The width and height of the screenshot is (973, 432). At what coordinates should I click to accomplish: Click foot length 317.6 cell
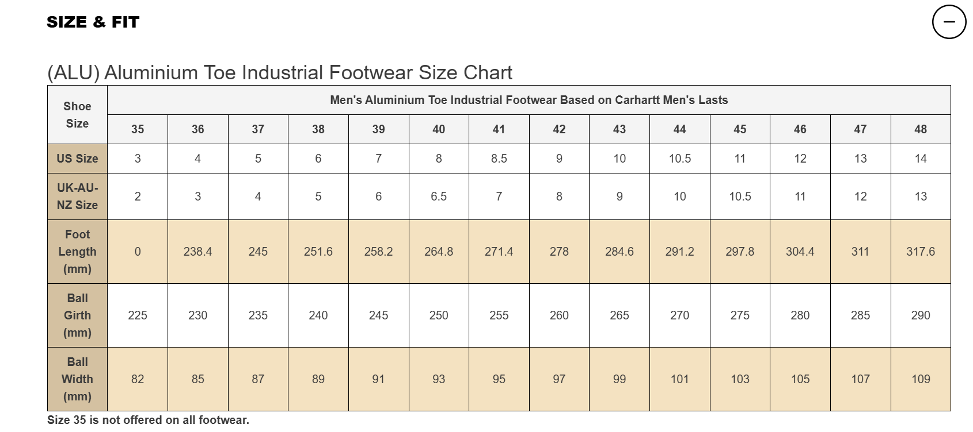pos(921,252)
